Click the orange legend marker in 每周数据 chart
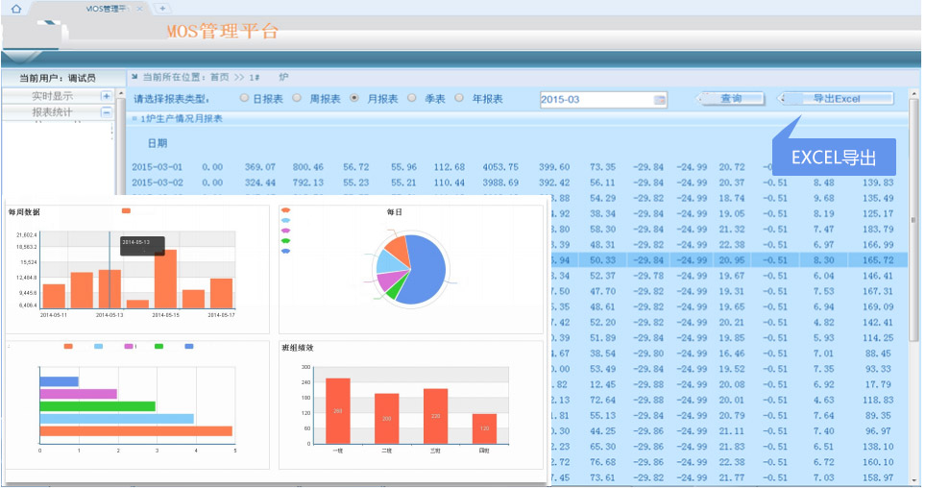The width and height of the screenshot is (925, 488). tap(126, 211)
